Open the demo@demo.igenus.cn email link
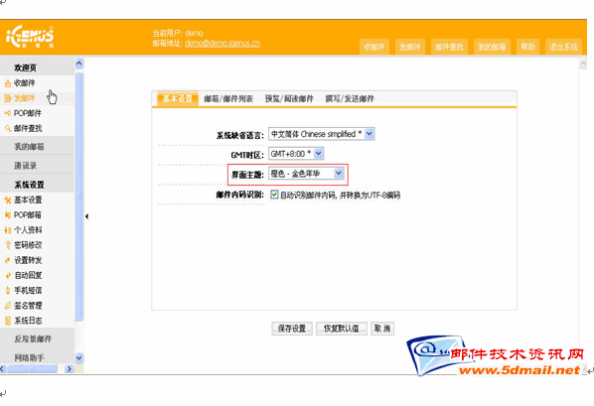This screenshot has height=406, width=594. tap(223, 43)
